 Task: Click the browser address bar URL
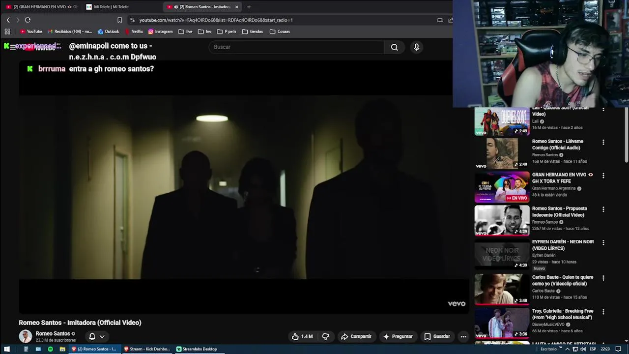coord(216,20)
